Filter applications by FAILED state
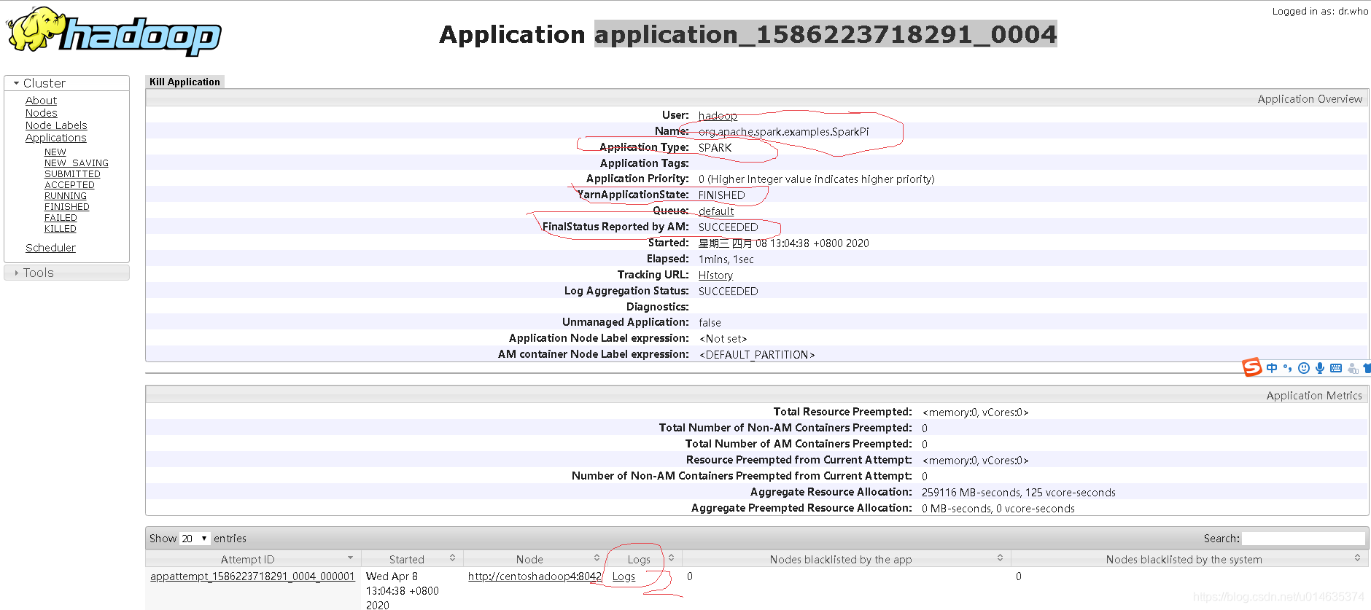 point(61,218)
